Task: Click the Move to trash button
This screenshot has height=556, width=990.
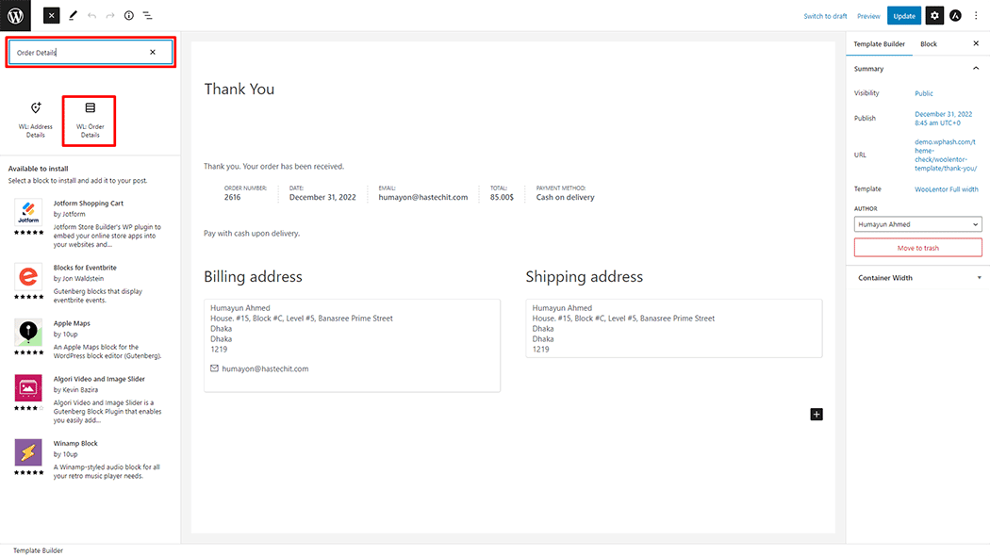Action: 917,248
